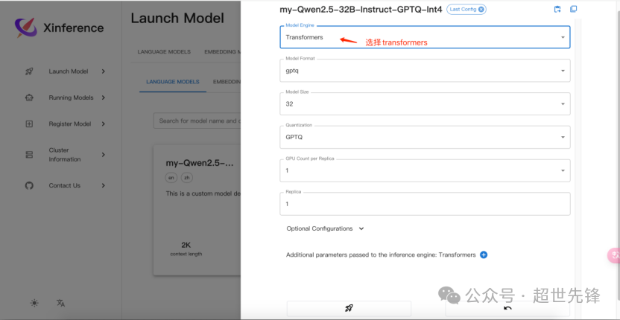Image resolution: width=620 pixels, height=320 pixels.
Task: Expand the Cluster Information sidebar chevron
Action: point(103,155)
